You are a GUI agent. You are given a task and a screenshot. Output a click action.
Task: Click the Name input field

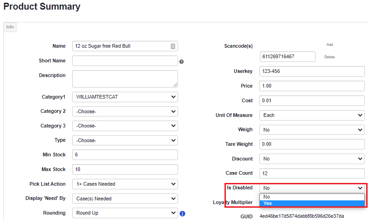pyautogui.click(x=125, y=46)
